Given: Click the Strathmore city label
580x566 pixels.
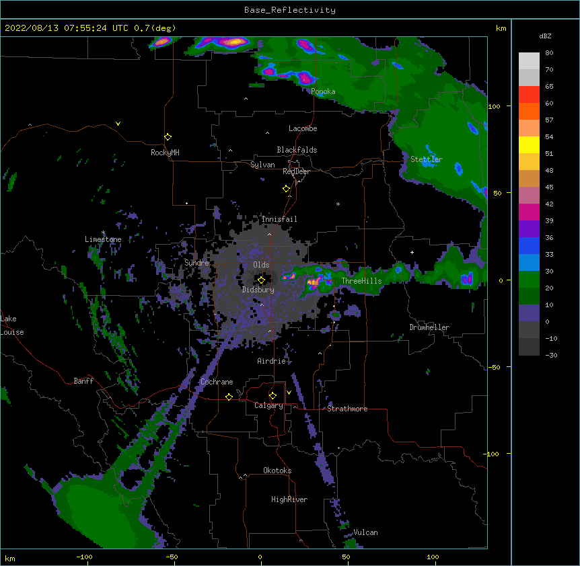Looking at the screenshot, I should pyautogui.click(x=347, y=409).
